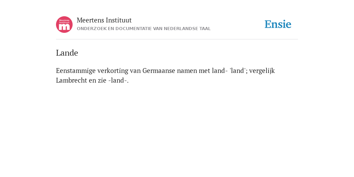Click the Meertens Instituut round logo

point(64,25)
